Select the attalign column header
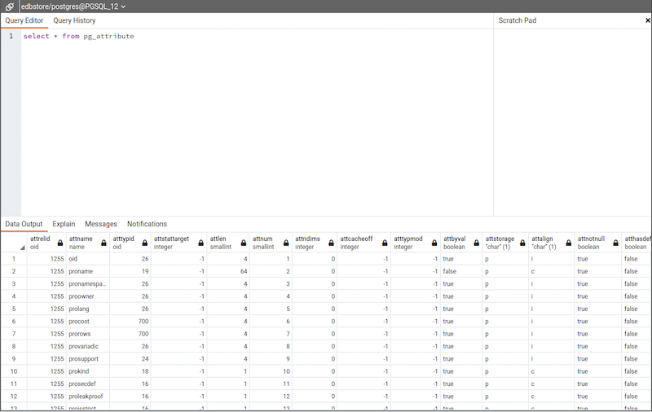This screenshot has width=652, height=412. click(552, 243)
